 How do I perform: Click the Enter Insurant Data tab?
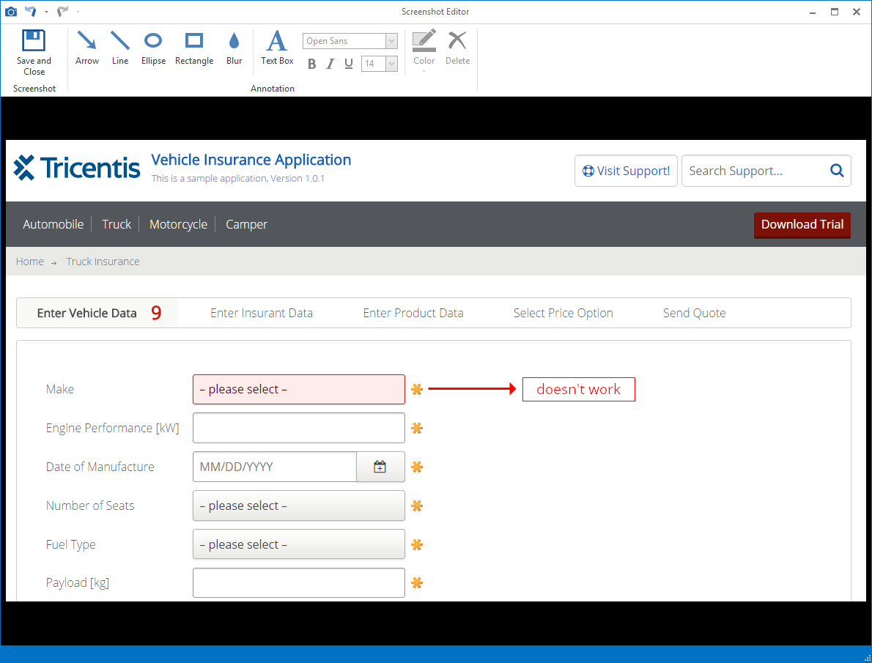coord(261,313)
